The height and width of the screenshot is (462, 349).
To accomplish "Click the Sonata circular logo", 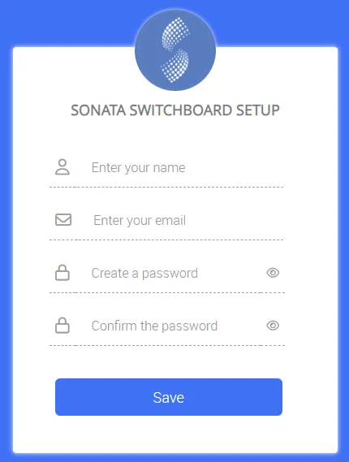I will point(175,50).
